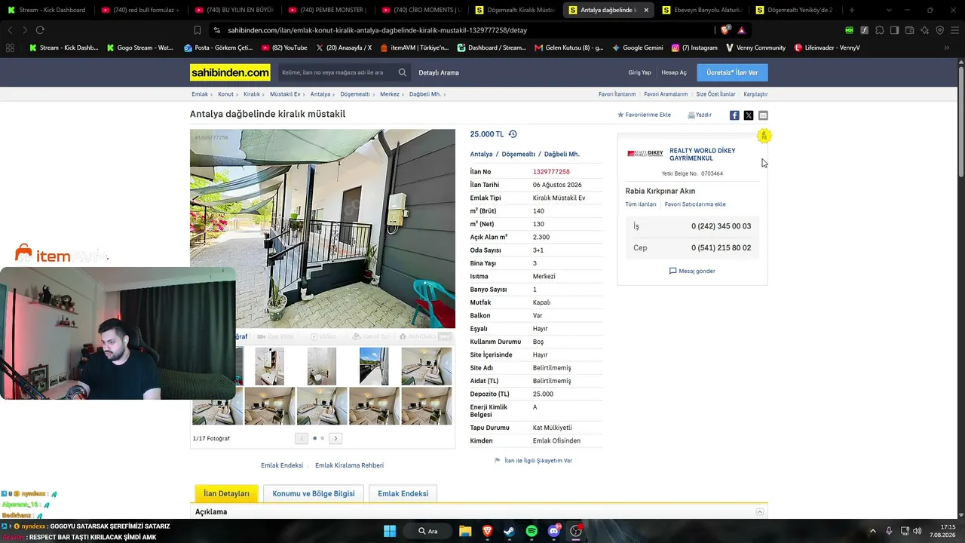Switch to Ebeveyn Banyolu Alaturka tab

point(701,10)
